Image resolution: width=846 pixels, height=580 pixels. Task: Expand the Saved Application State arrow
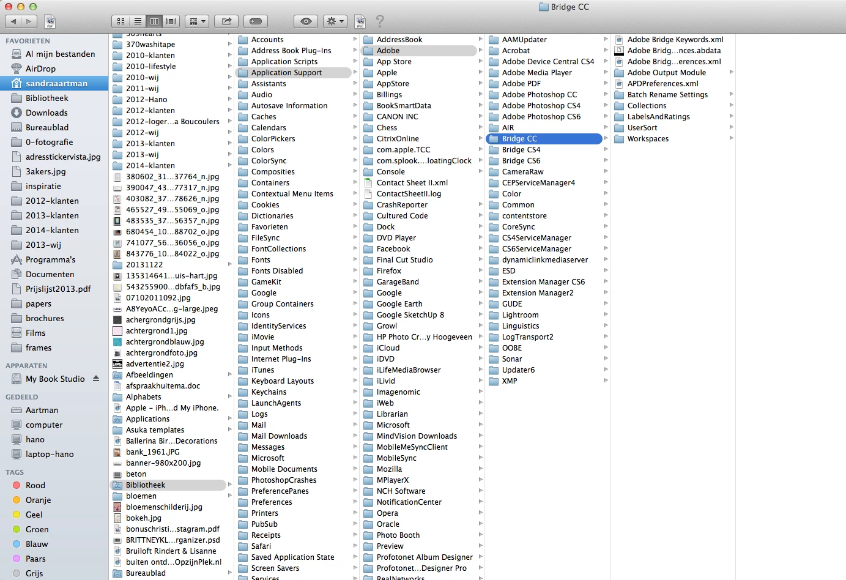click(355, 557)
